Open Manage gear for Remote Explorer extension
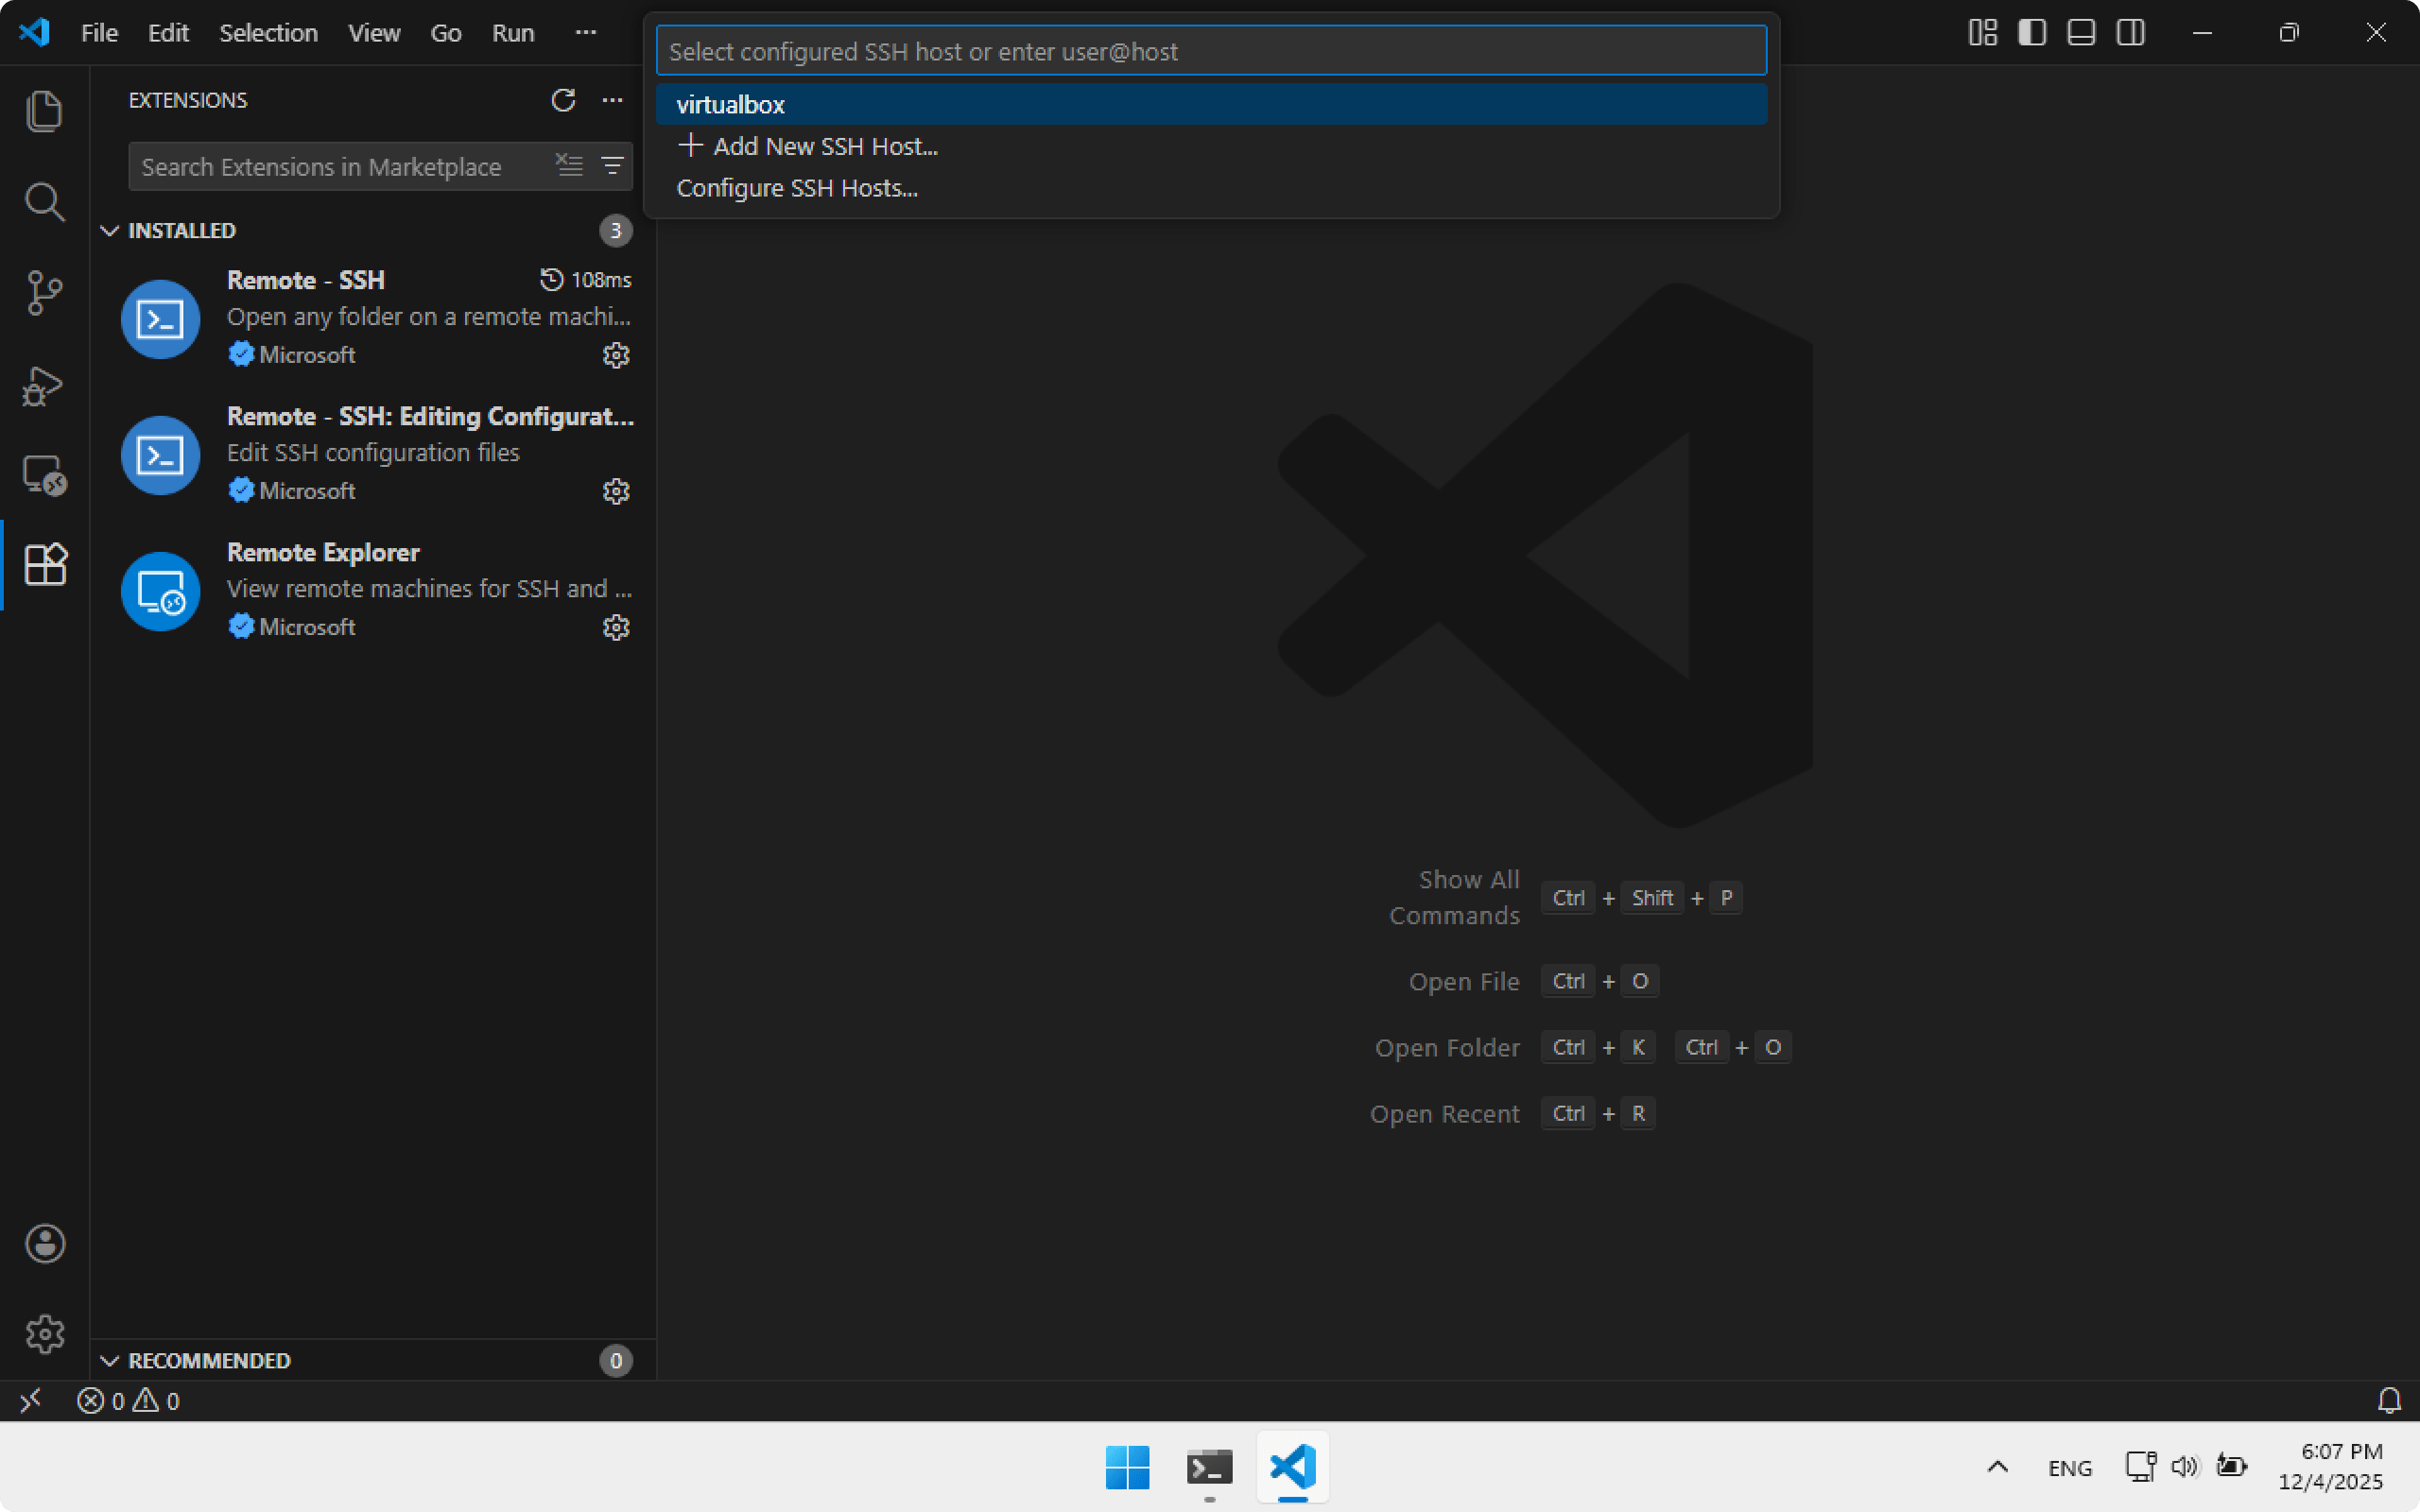 pyautogui.click(x=616, y=627)
